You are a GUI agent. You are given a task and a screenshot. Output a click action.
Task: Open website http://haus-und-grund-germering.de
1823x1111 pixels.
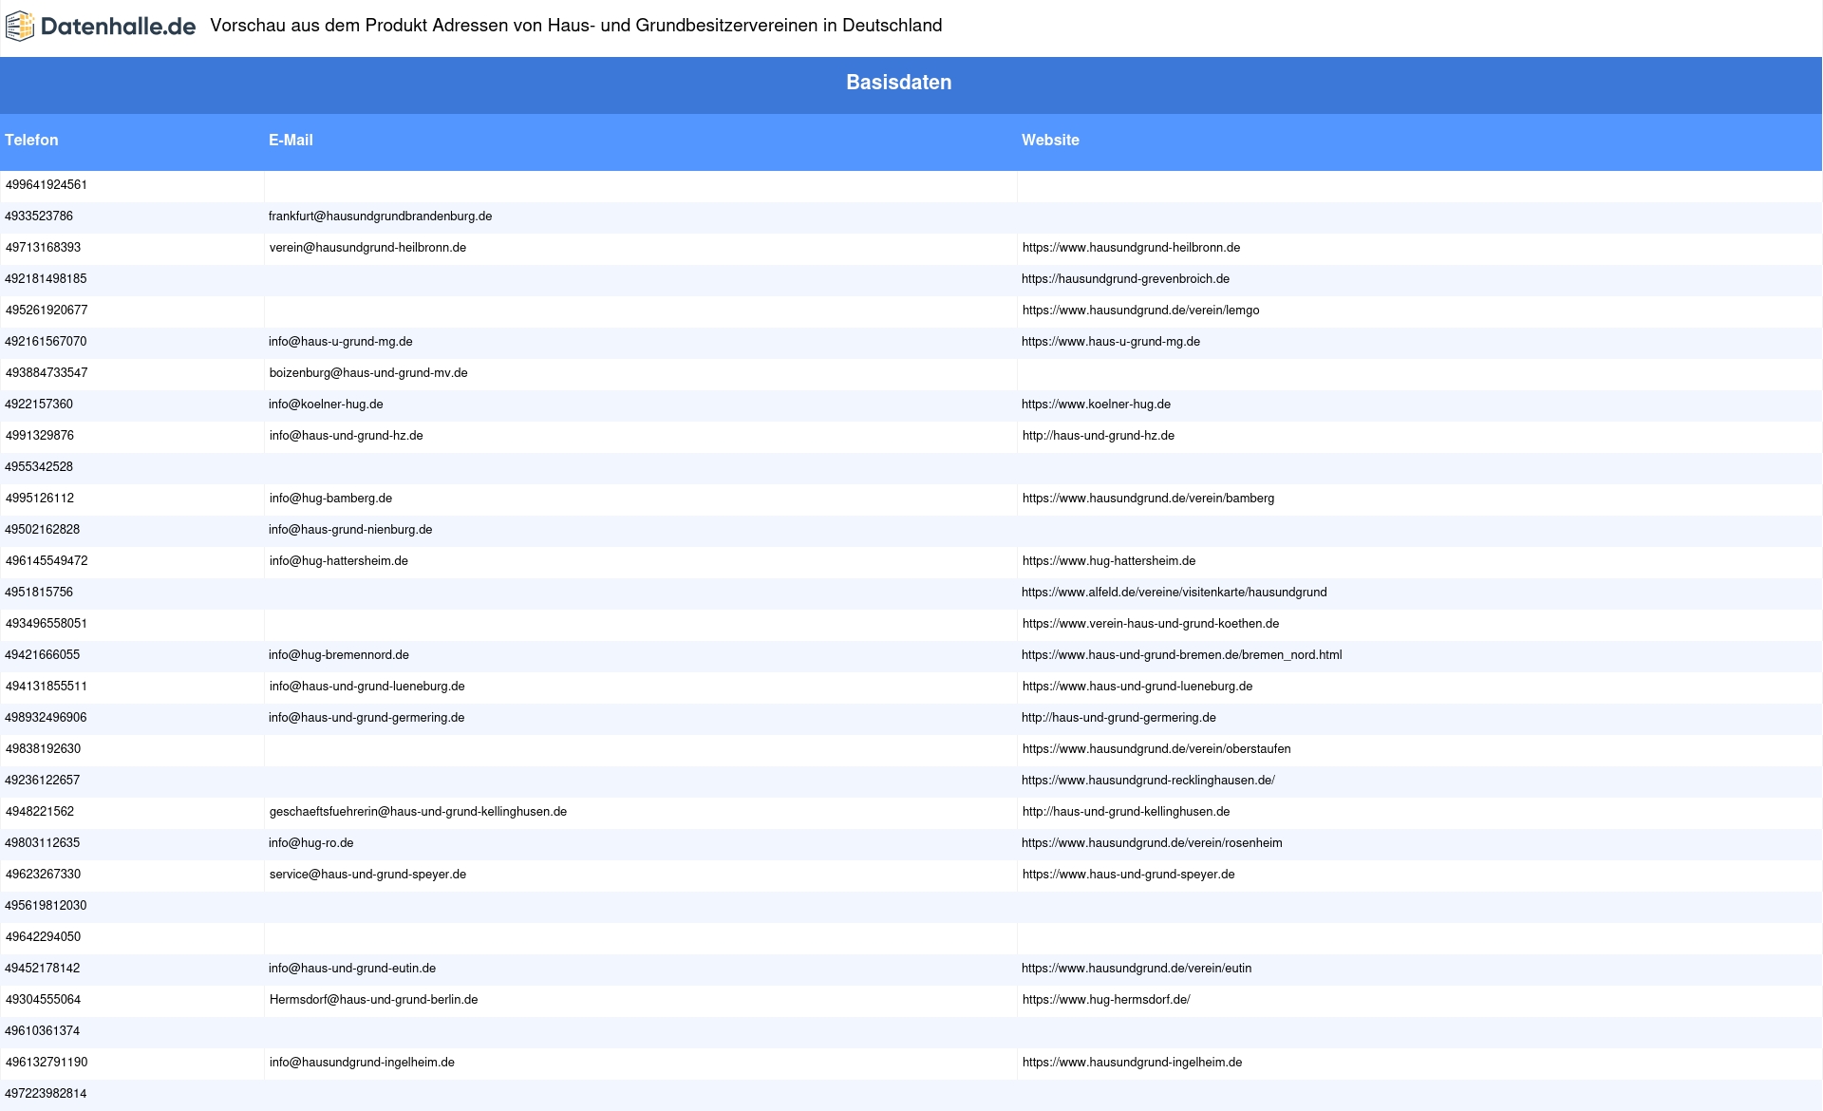coord(1118,718)
